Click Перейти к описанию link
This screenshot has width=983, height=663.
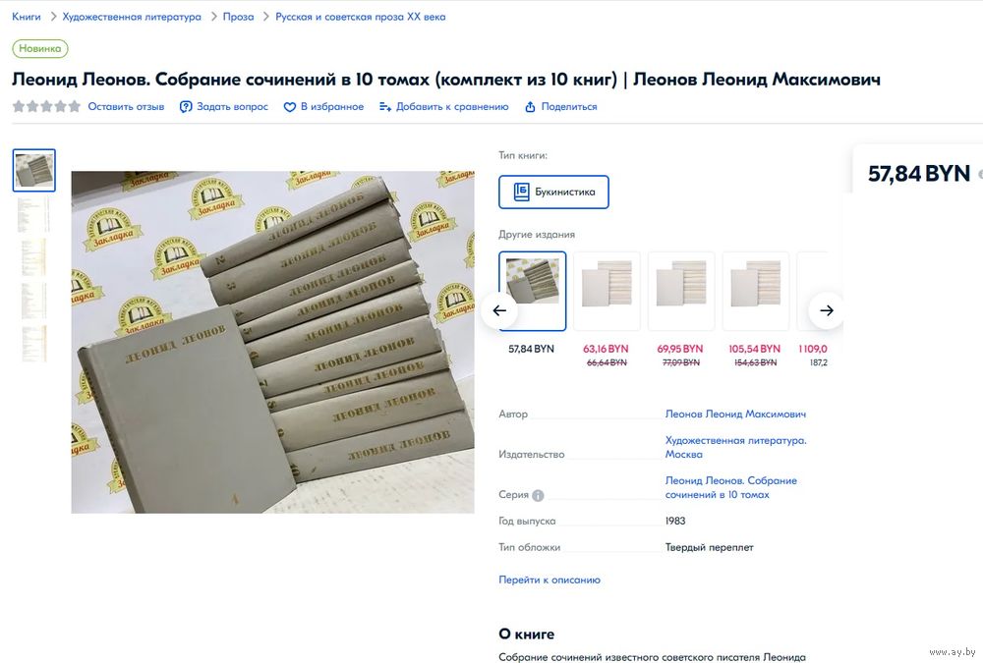549,580
